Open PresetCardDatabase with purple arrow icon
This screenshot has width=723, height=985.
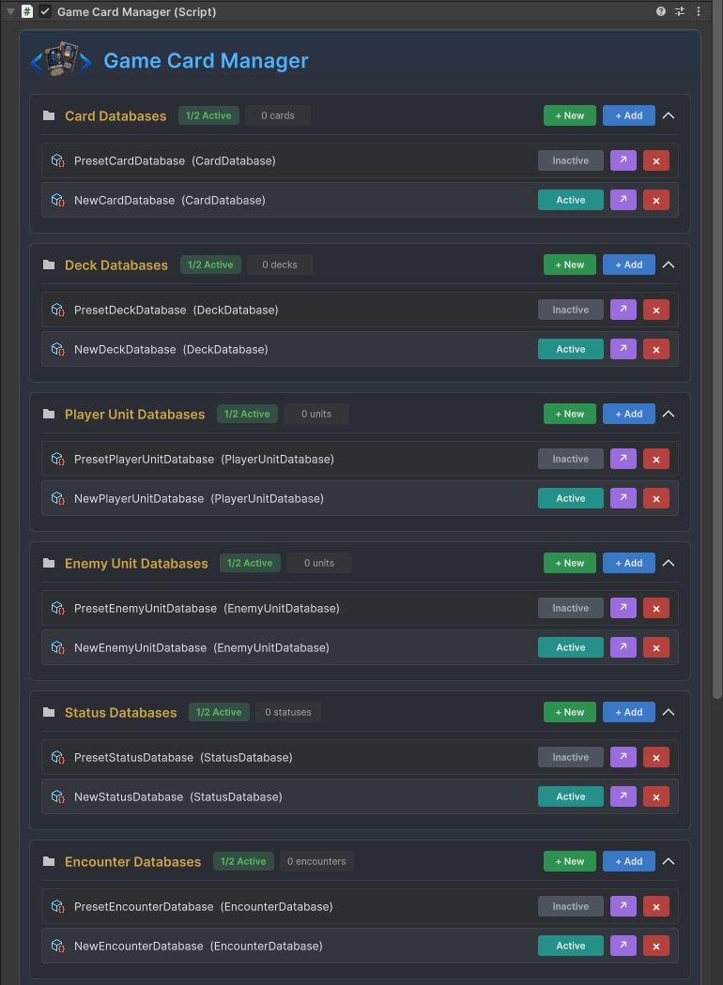(623, 160)
